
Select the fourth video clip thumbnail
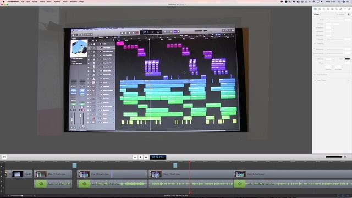[156, 174]
